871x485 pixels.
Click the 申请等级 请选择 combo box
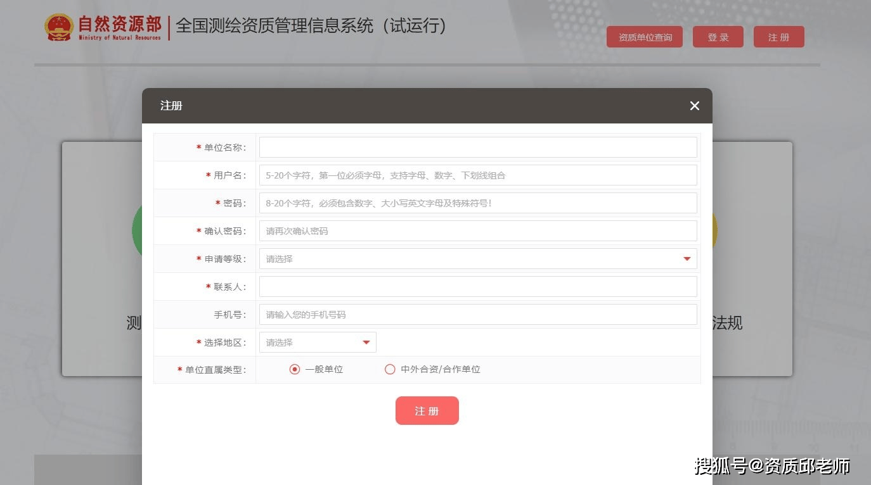pyautogui.click(x=469, y=259)
